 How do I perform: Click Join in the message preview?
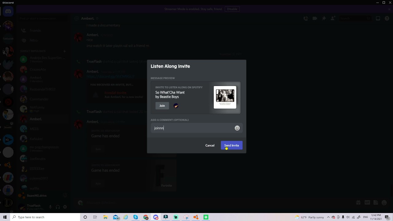pyautogui.click(x=162, y=106)
